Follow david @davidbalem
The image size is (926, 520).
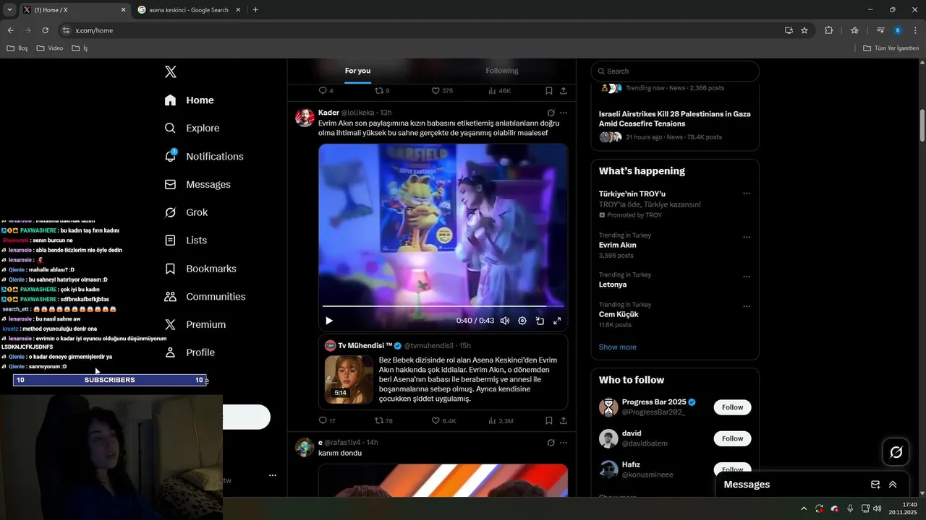click(732, 438)
